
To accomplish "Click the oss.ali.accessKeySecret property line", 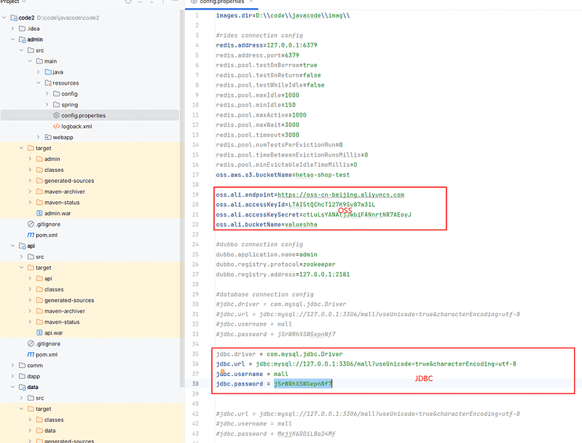I will click(x=314, y=215).
